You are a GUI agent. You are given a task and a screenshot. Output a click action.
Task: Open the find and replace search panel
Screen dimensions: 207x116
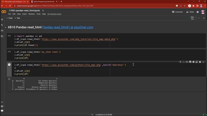pyautogui.click(x=2, y=25)
